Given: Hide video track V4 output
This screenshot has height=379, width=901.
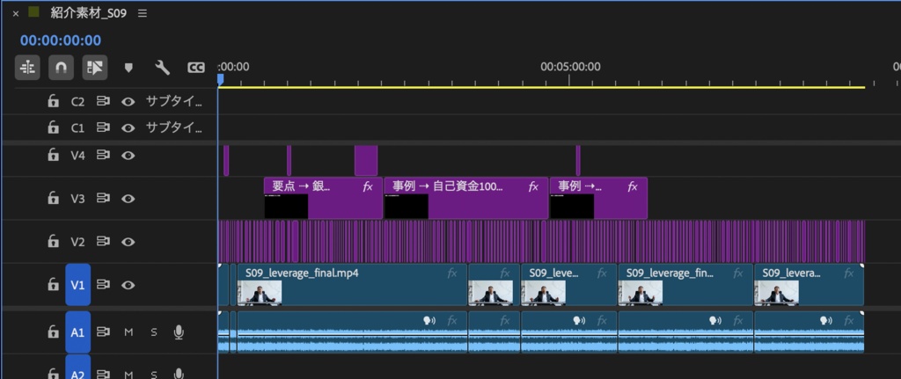Looking at the screenshot, I should 128,155.
